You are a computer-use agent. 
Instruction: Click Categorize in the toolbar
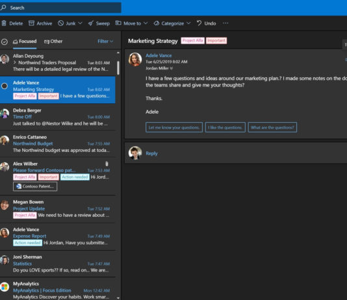click(x=169, y=23)
